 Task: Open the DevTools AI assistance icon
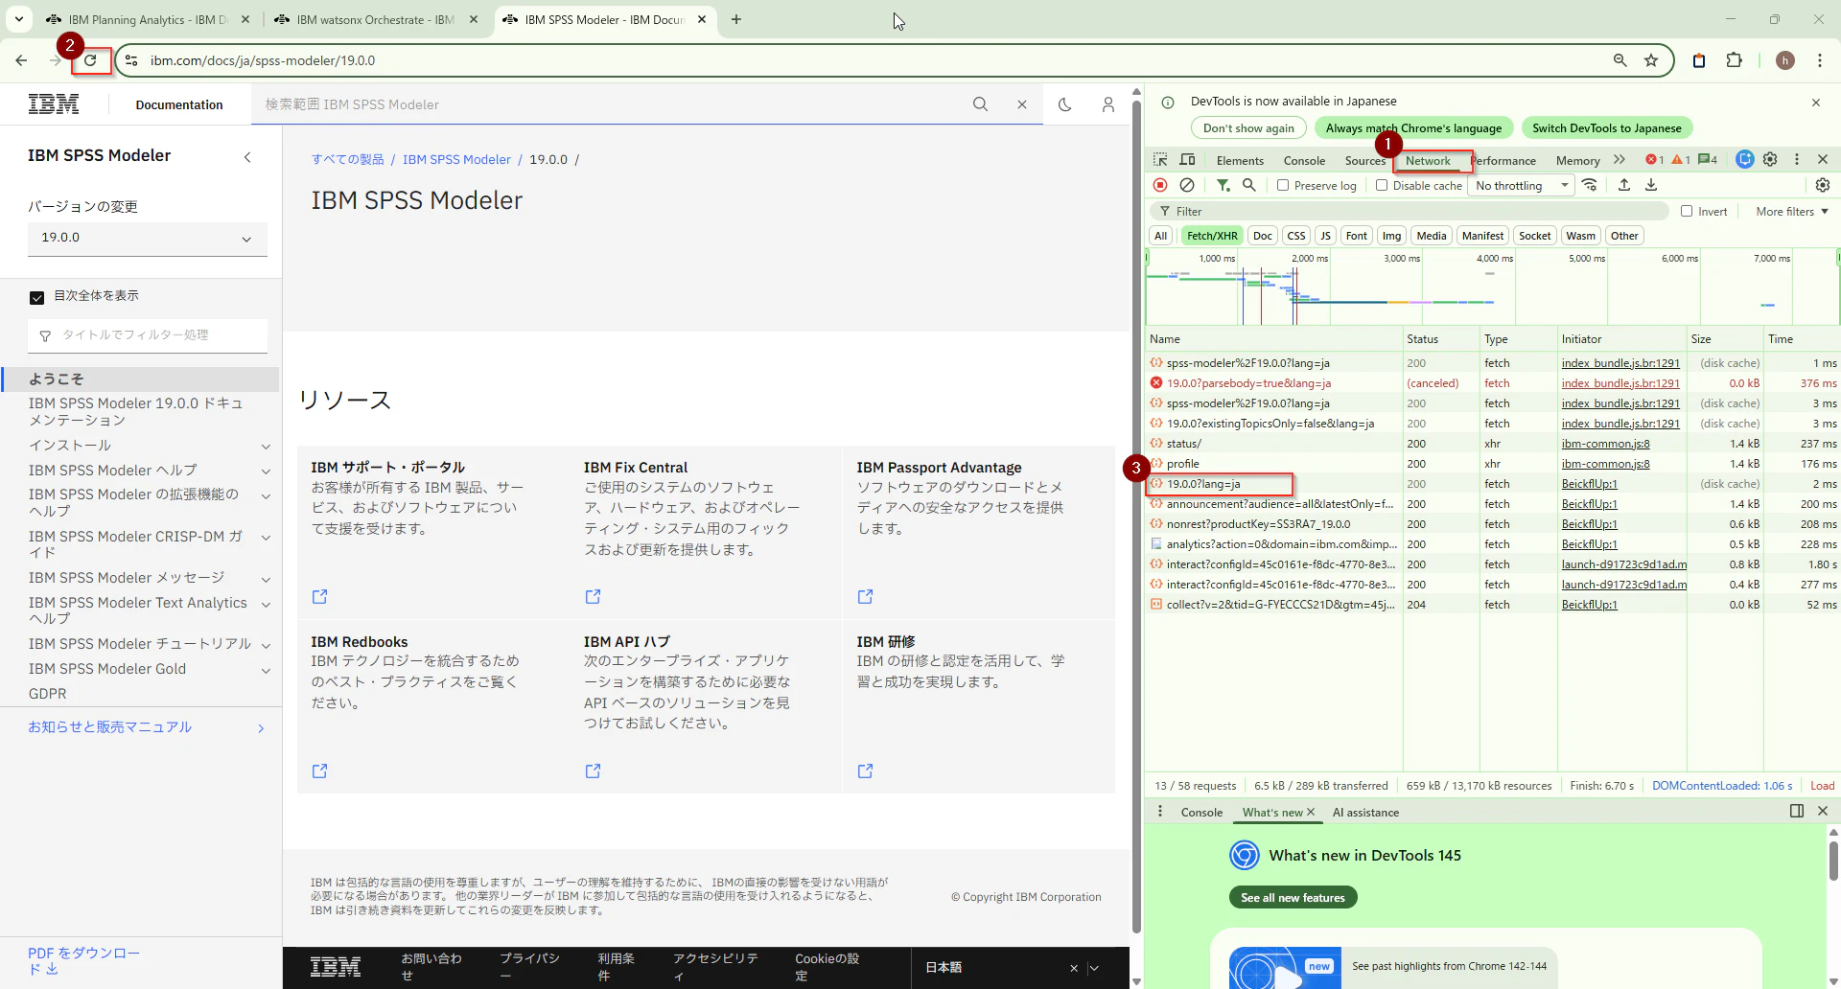point(1745,160)
